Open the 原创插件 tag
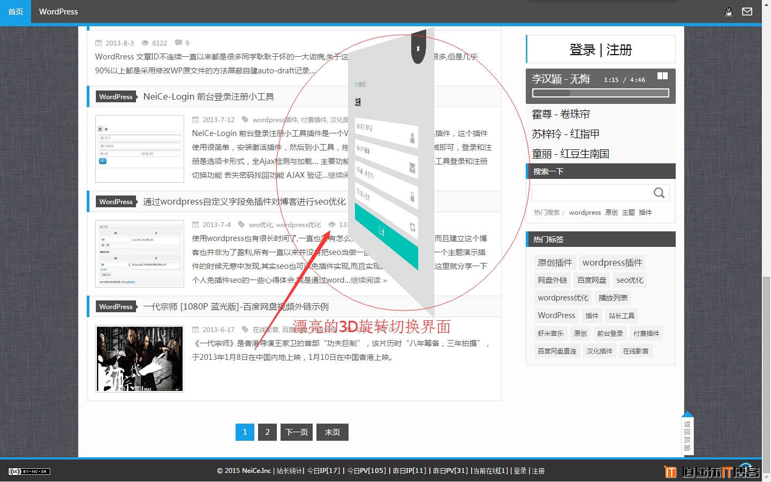The width and height of the screenshot is (771, 482). click(x=555, y=262)
